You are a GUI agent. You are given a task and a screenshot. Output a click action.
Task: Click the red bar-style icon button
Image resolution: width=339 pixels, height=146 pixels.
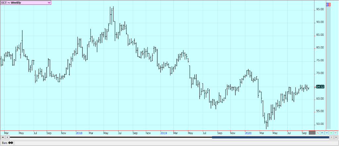(x=318, y=133)
